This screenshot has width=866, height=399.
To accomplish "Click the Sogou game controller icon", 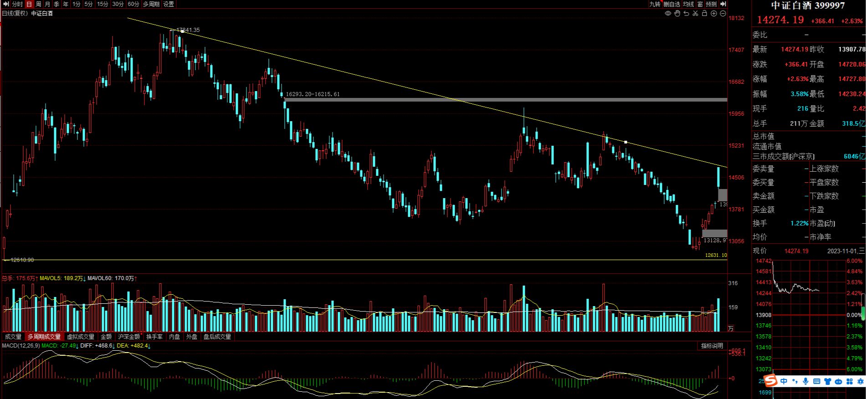I will coord(839,381).
